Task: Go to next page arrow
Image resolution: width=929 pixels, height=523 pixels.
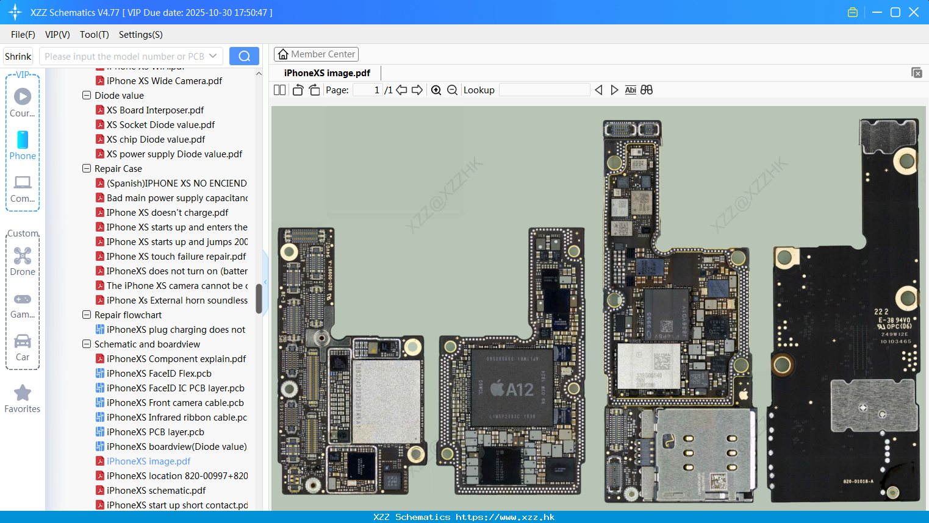Action: [417, 90]
